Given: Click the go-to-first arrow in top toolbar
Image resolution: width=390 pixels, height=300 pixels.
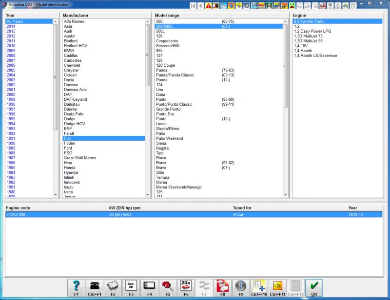Looking at the screenshot, I should click(x=193, y=5).
